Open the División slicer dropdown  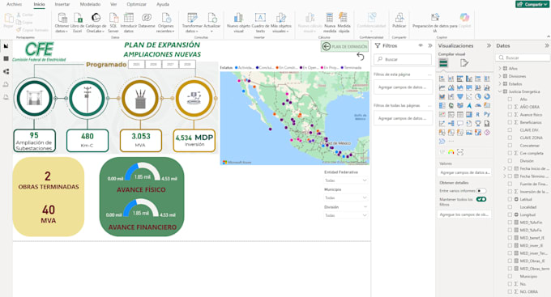[346, 215]
